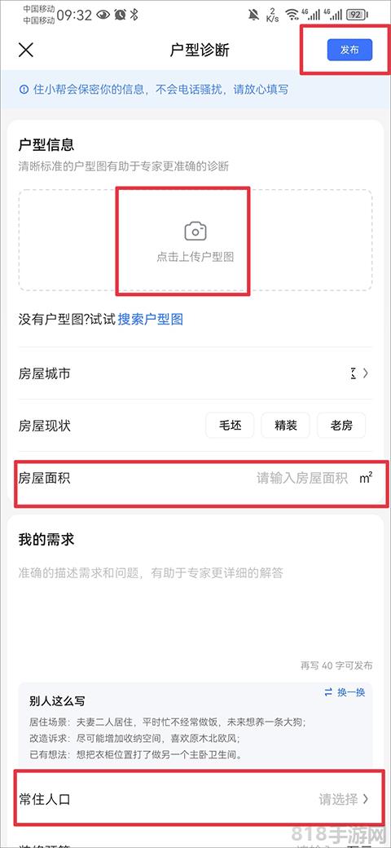Open the 房屋城市 row
This screenshot has width=391, height=848.
[x=195, y=373]
